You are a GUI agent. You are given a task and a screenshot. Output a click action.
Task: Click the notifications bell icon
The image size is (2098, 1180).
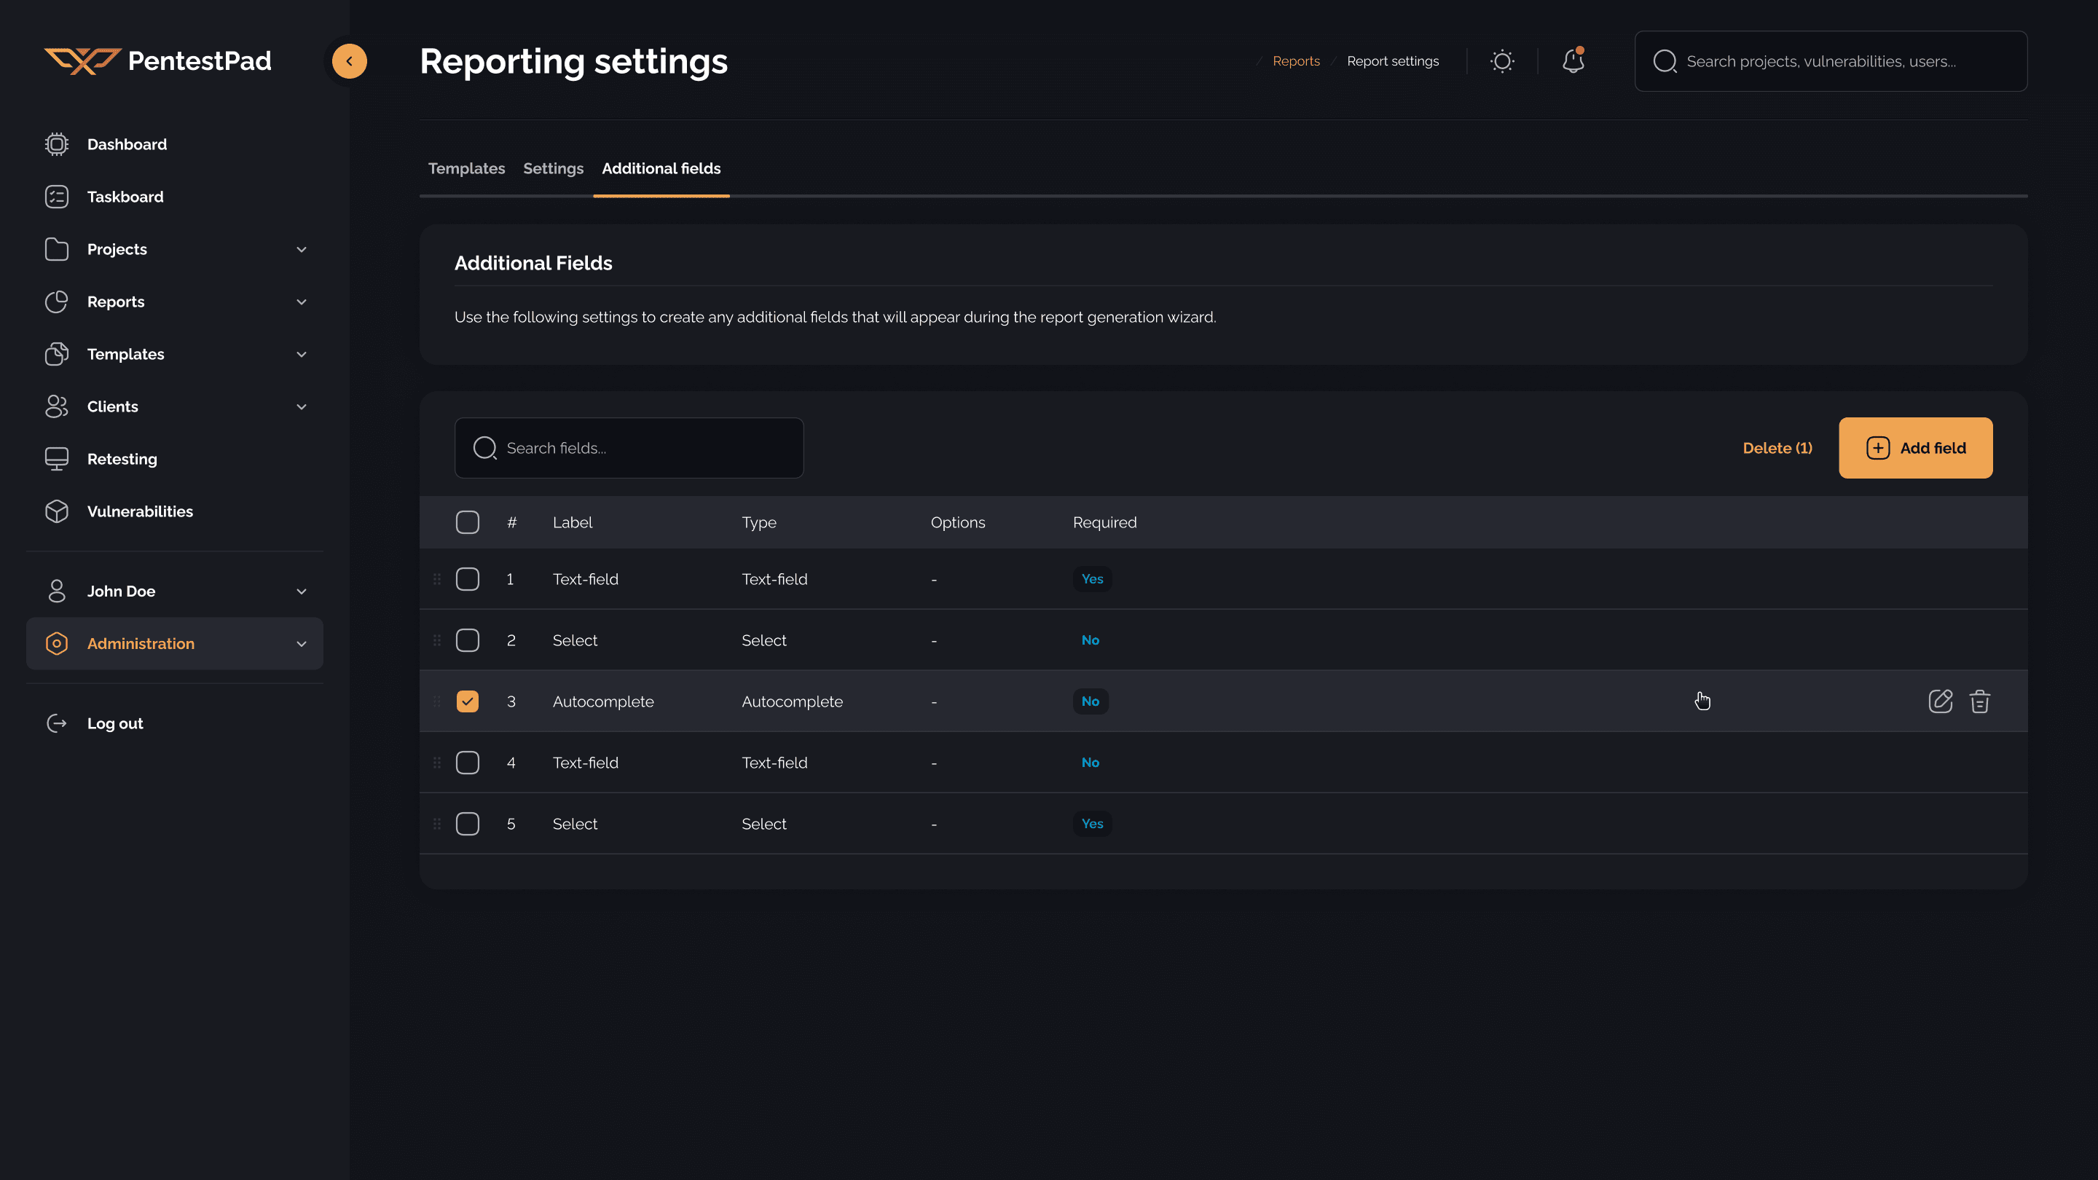1573,60
